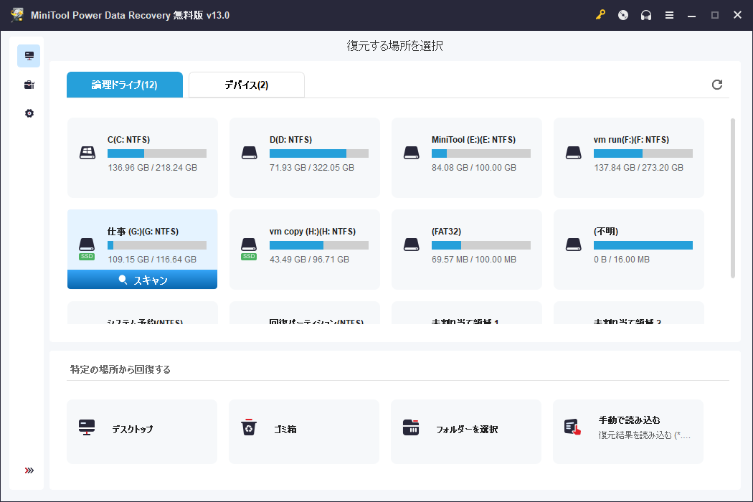Click E drive usage bar
This screenshot has height=502, width=753.
click(480, 153)
